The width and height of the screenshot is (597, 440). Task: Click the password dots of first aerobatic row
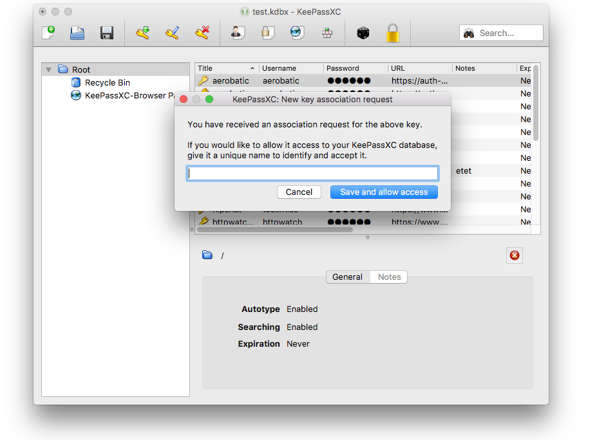349,80
